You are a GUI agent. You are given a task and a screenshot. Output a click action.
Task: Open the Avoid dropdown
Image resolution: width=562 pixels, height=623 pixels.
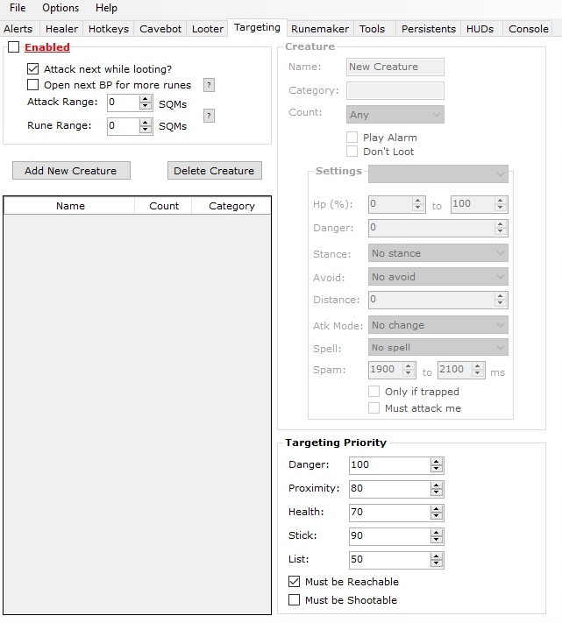click(438, 277)
